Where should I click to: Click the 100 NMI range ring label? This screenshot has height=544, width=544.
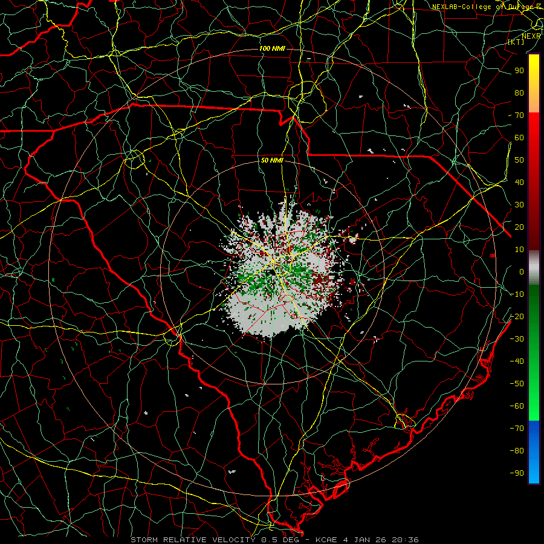pos(272,48)
